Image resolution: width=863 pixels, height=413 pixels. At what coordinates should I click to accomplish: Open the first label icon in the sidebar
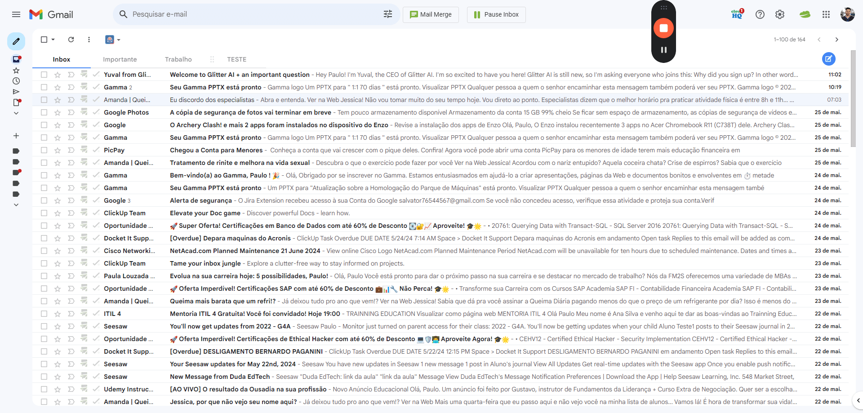click(x=16, y=151)
